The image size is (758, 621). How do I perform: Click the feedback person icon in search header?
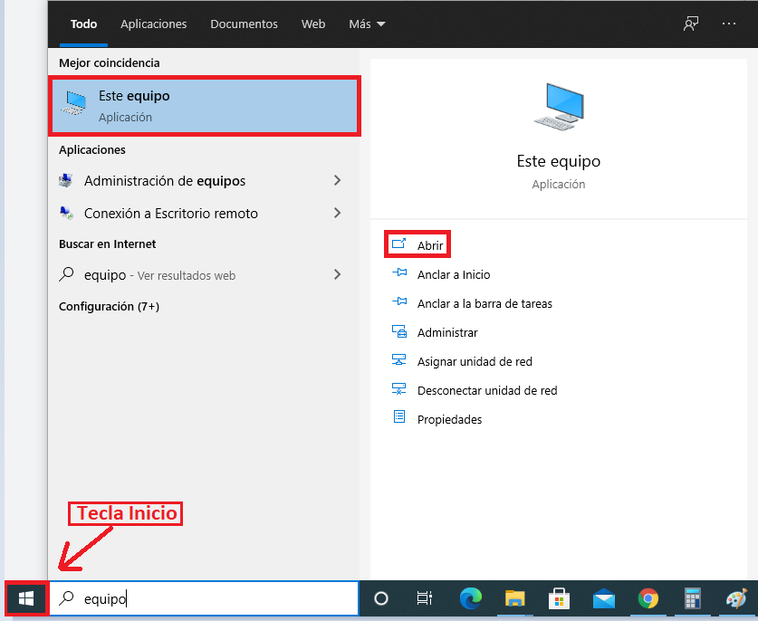click(x=691, y=24)
